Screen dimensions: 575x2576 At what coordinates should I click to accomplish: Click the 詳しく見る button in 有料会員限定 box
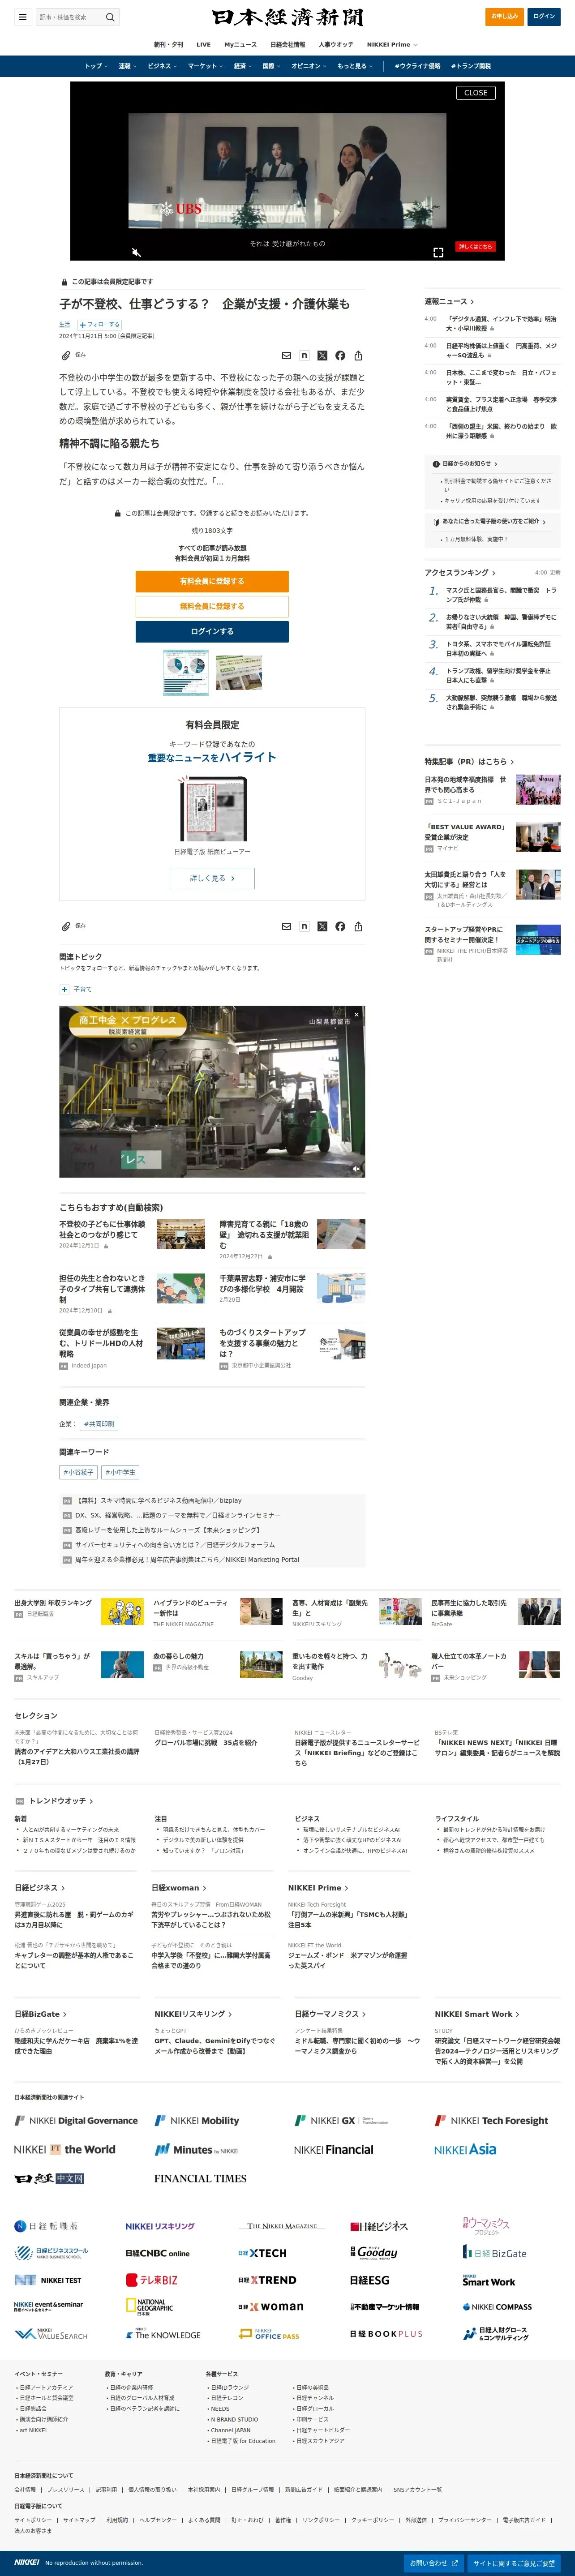pos(212,878)
